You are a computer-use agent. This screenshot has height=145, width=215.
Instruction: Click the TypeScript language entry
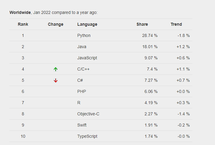tap(87, 136)
